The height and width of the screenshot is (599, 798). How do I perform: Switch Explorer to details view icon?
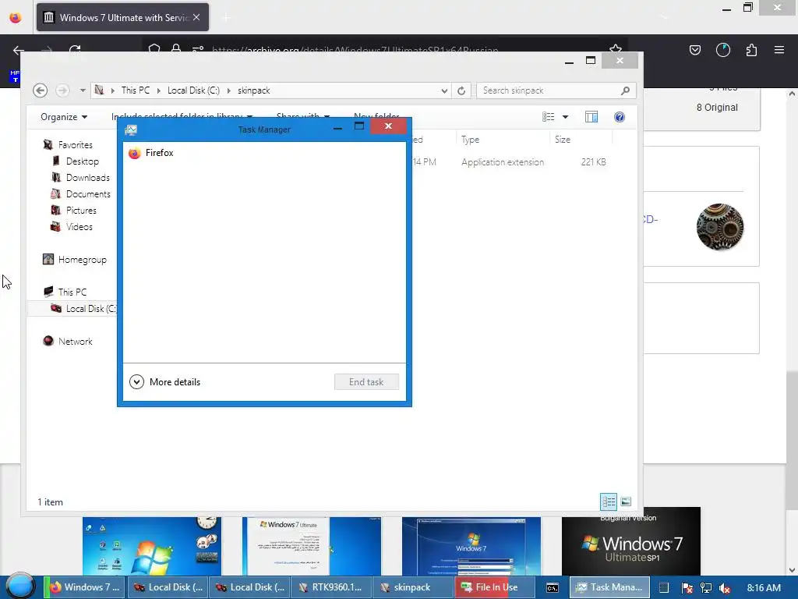(x=609, y=502)
